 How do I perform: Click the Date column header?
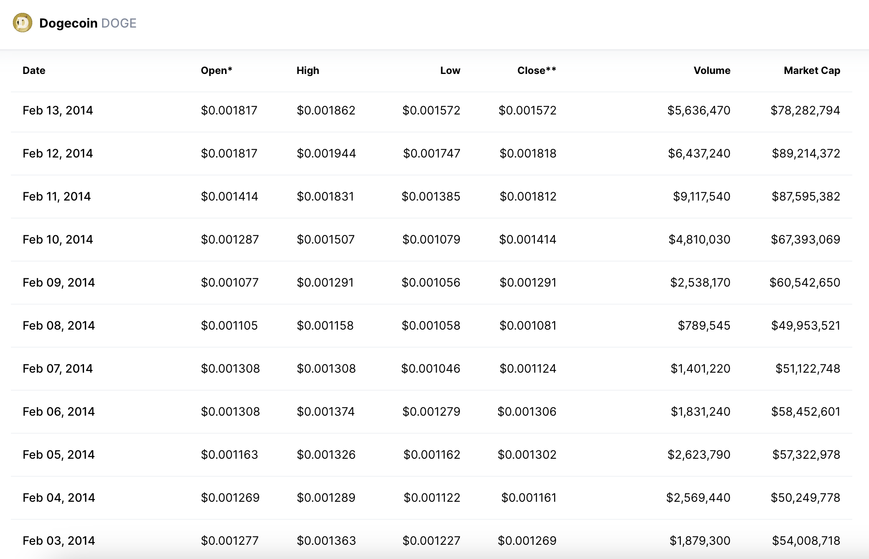(x=34, y=71)
